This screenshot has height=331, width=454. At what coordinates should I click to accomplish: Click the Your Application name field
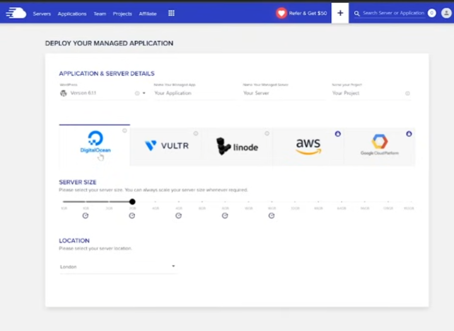coord(195,93)
